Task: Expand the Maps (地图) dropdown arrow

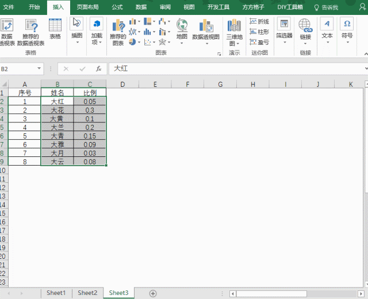Action: [x=182, y=44]
